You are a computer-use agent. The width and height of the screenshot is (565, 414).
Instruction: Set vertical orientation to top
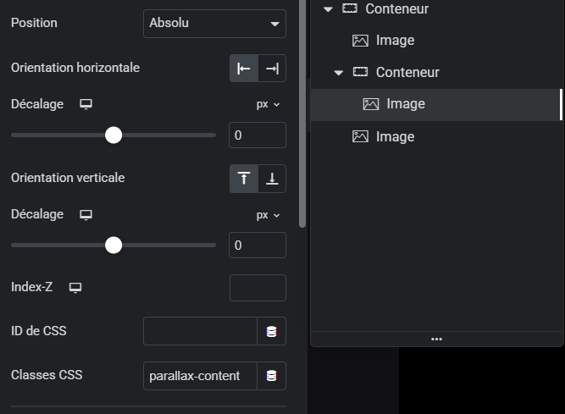tap(244, 179)
